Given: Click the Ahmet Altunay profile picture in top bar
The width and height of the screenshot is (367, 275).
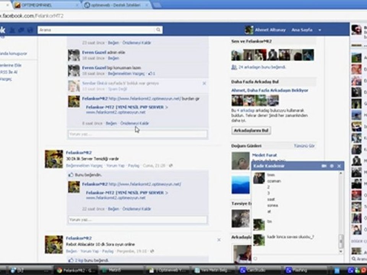Looking at the screenshot, I should (249, 30).
